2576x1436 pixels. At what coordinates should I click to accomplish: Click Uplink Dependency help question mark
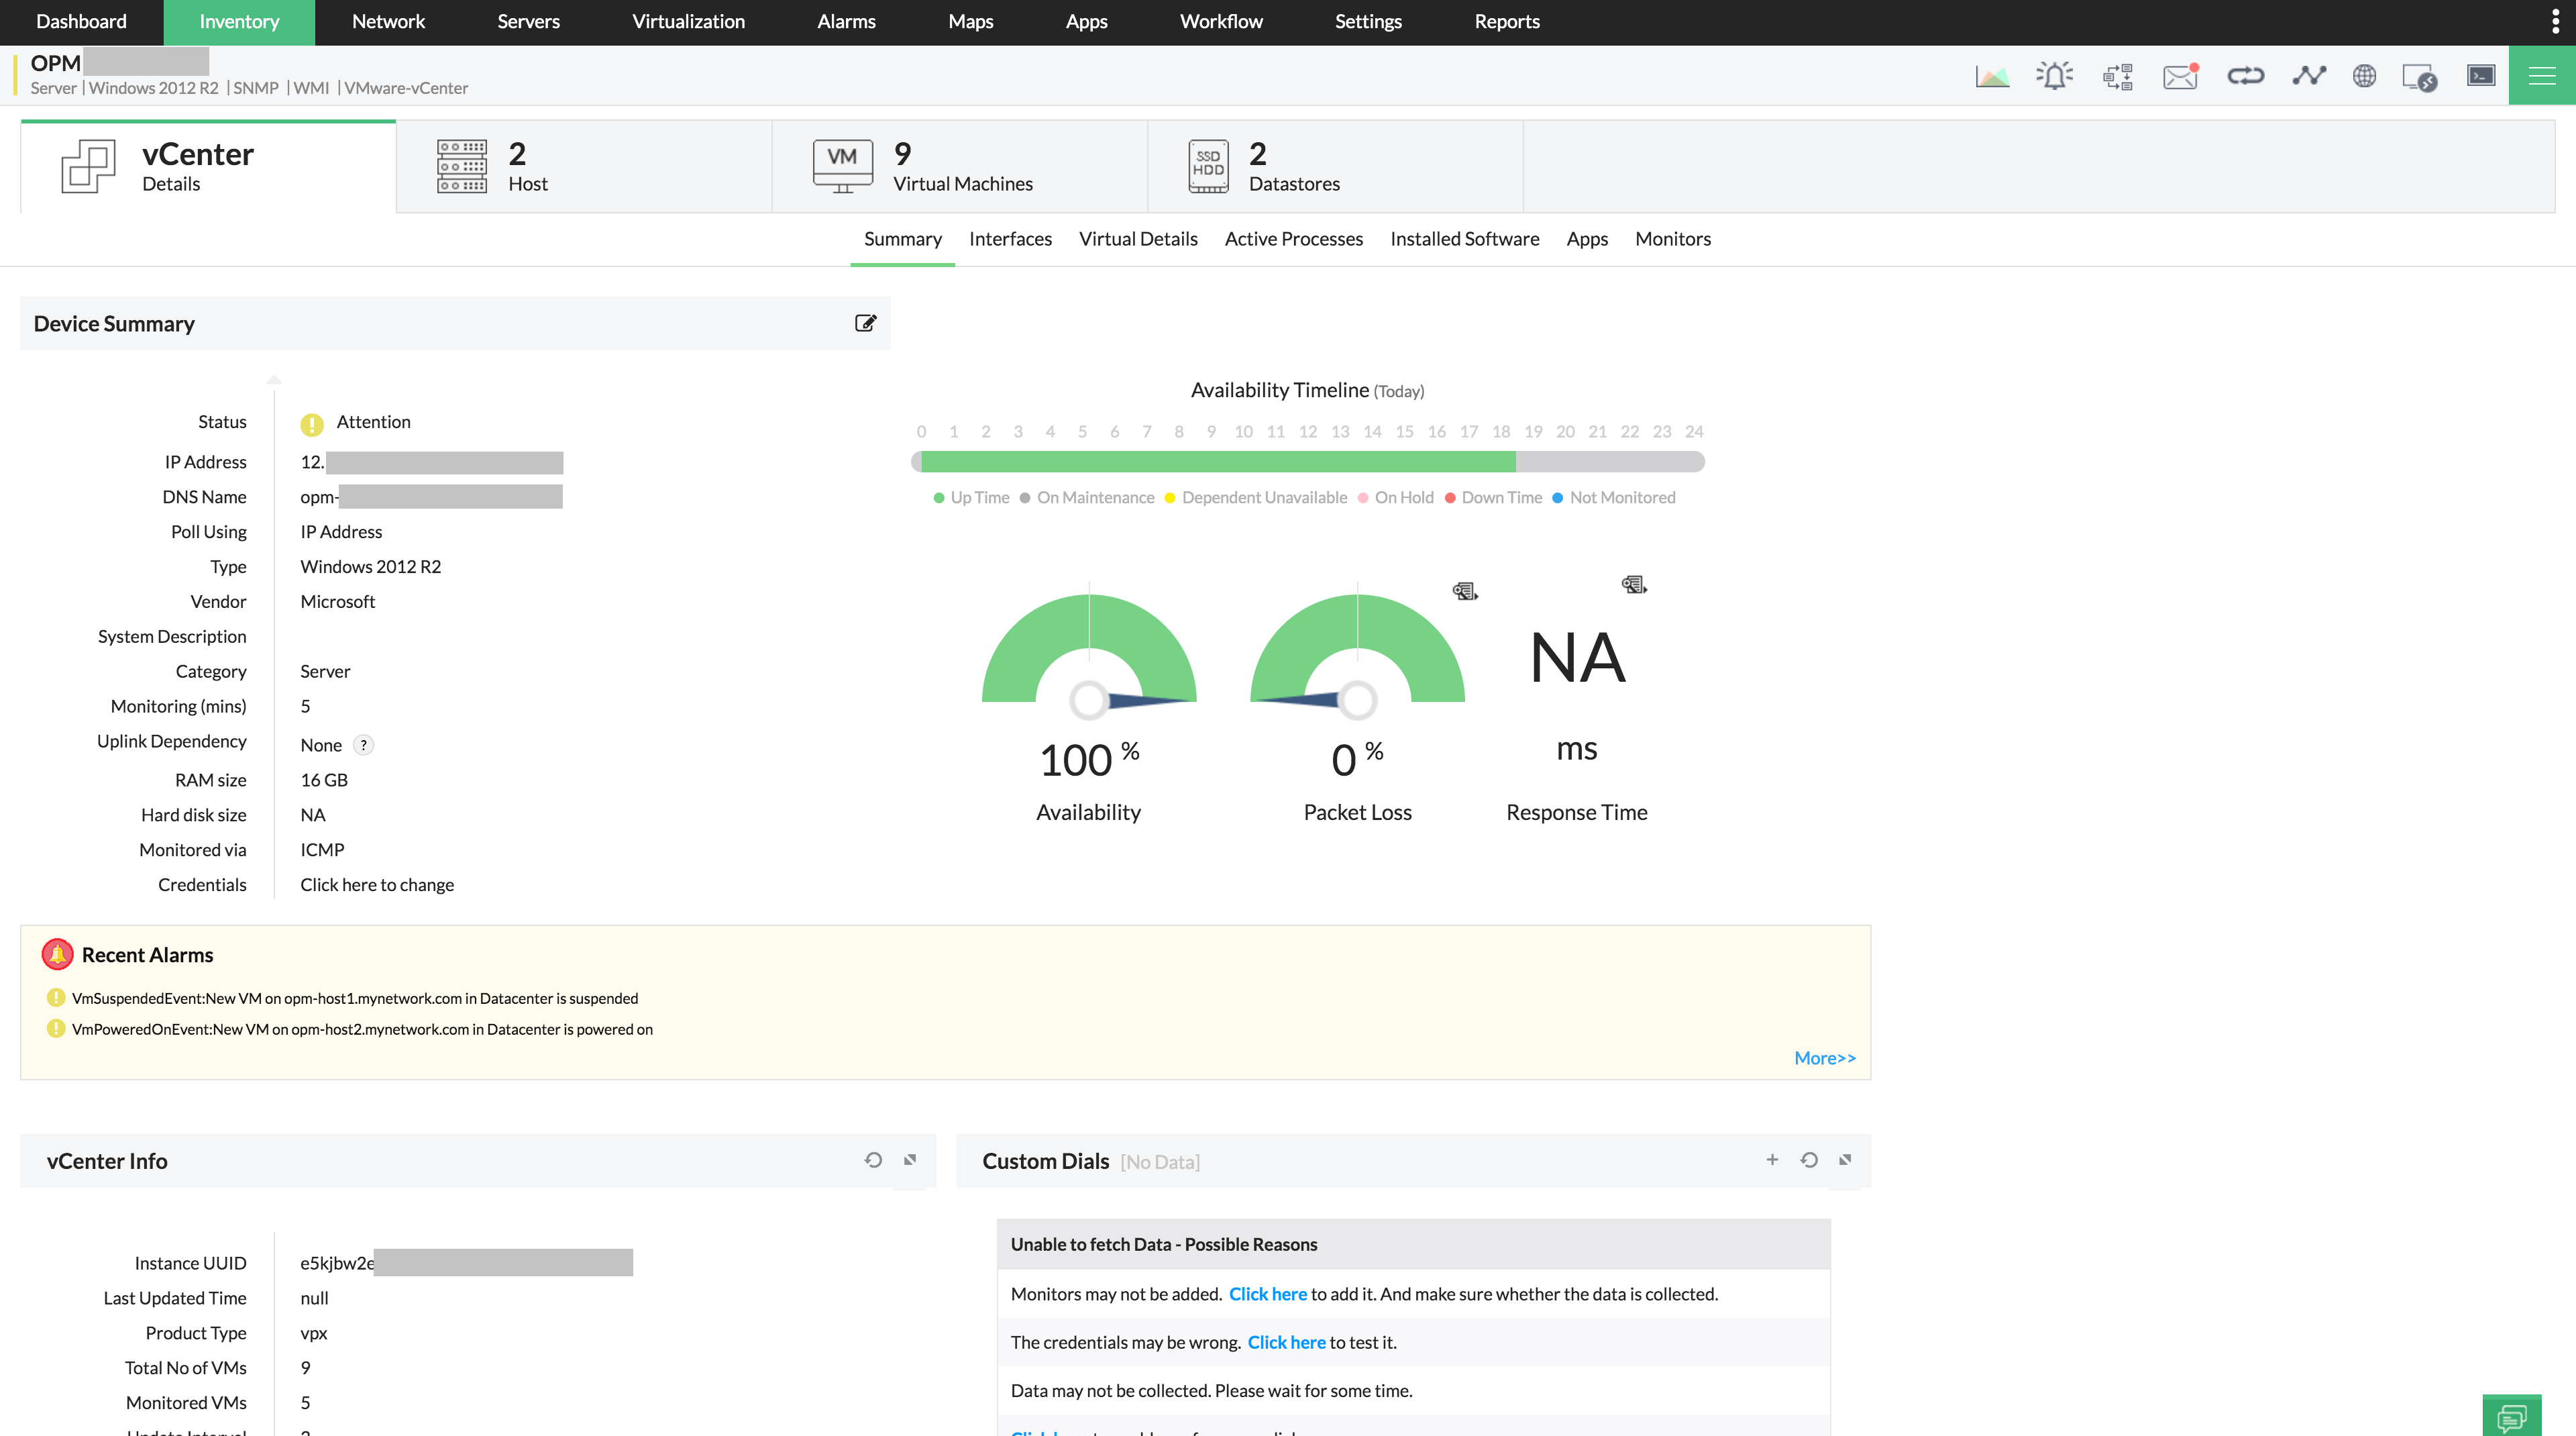pos(364,745)
